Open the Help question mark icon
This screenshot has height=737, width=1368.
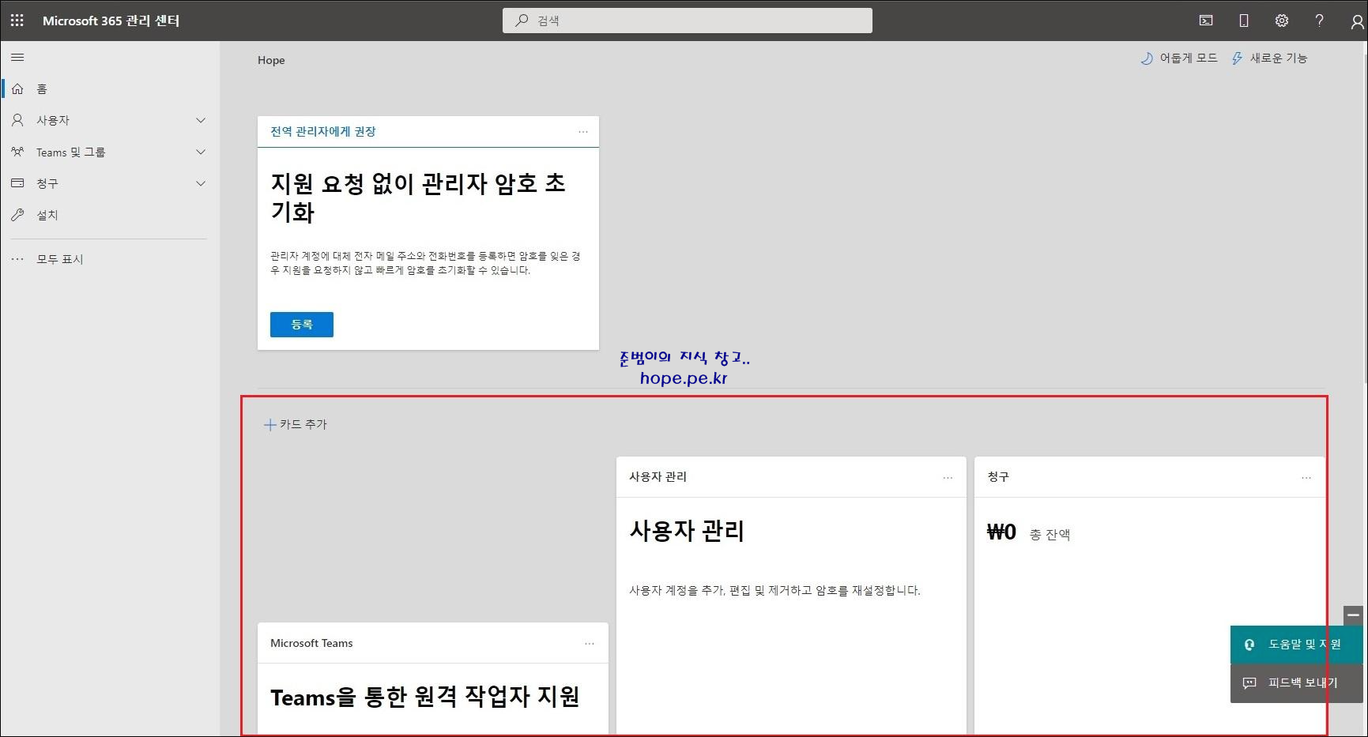pos(1319,21)
